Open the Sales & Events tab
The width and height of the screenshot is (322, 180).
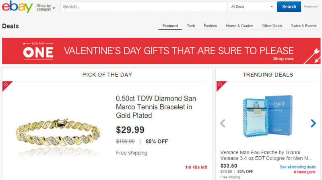click(303, 26)
